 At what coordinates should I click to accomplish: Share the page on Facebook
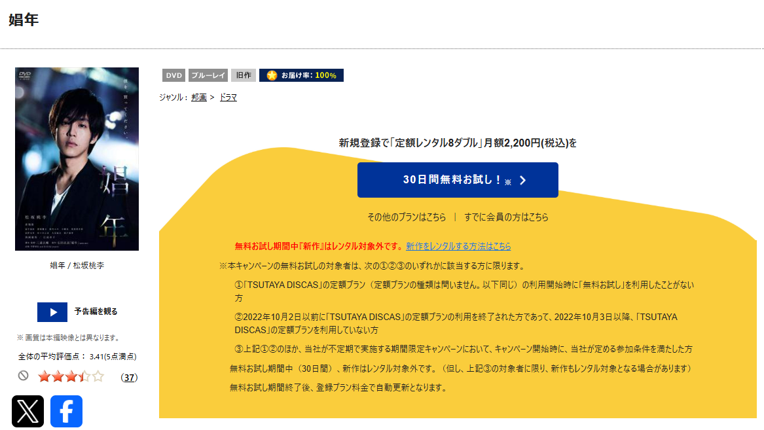[x=66, y=410]
